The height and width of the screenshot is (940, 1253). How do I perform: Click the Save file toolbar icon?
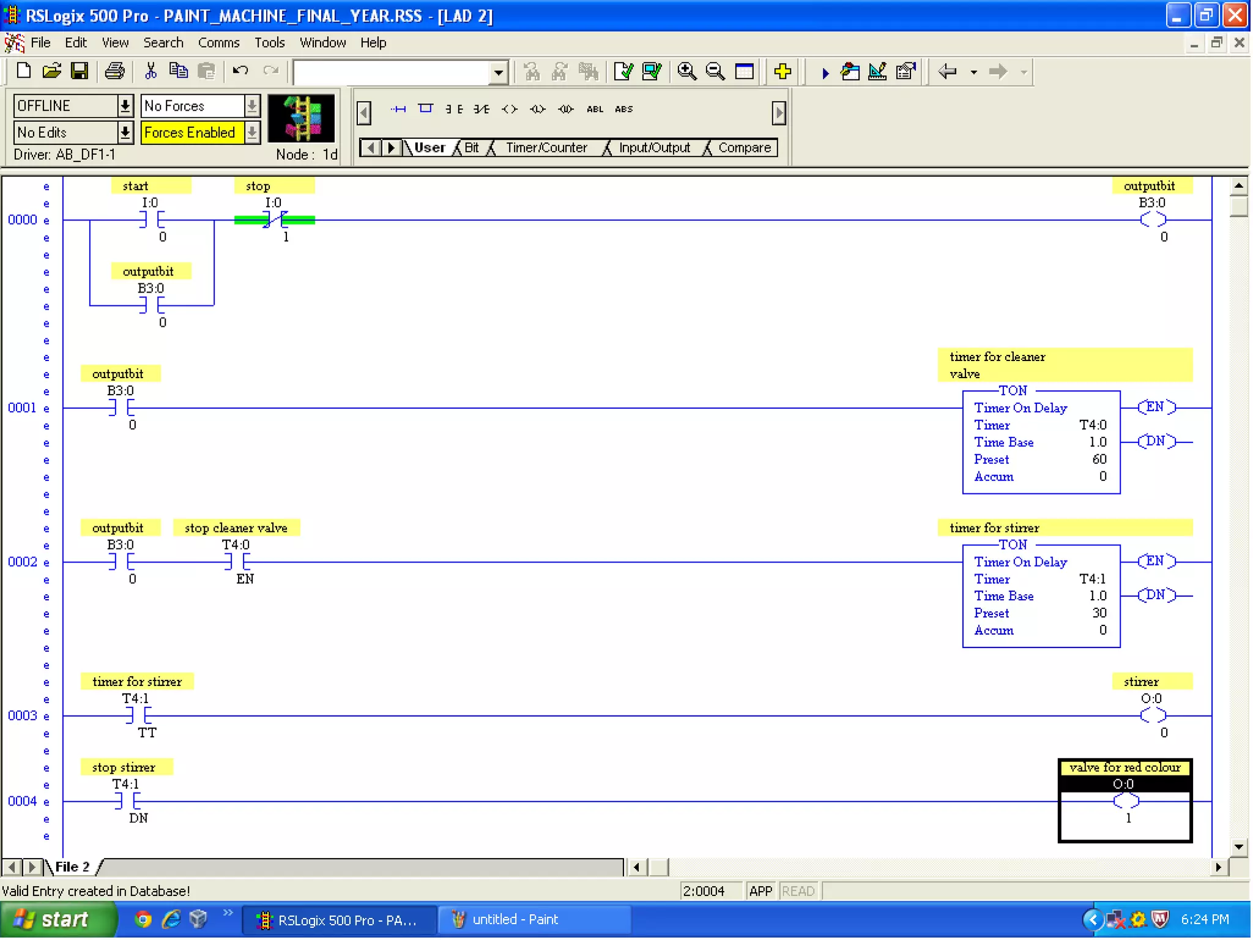point(80,72)
